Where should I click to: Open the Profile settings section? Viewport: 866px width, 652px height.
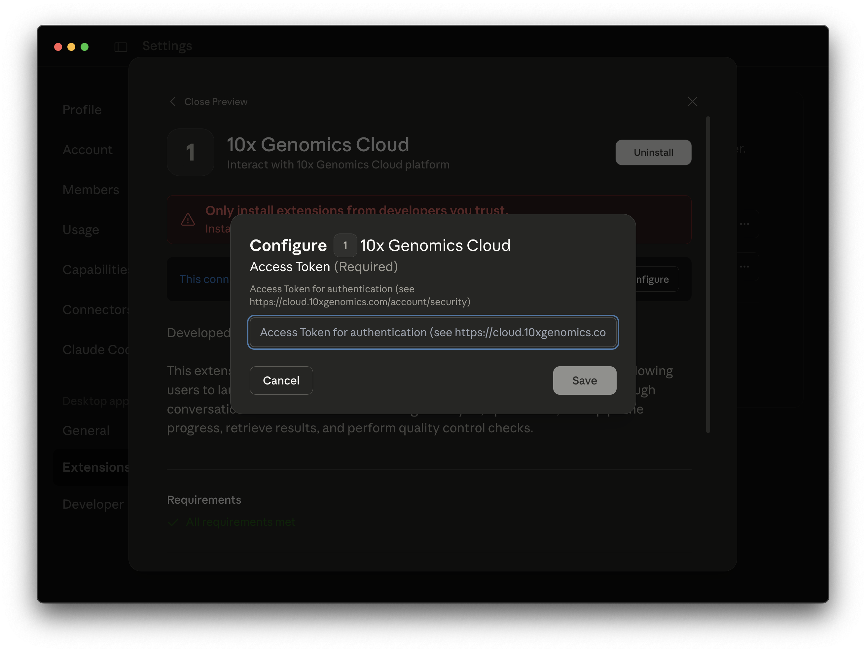click(x=82, y=110)
